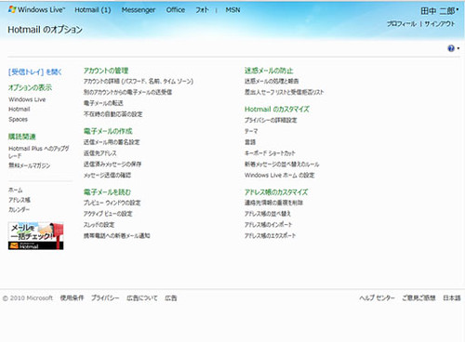Image resolution: width=465 pixels, height=342 pixels.
Task: Go to Messenger in the top navigation
Action: pos(139,10)
